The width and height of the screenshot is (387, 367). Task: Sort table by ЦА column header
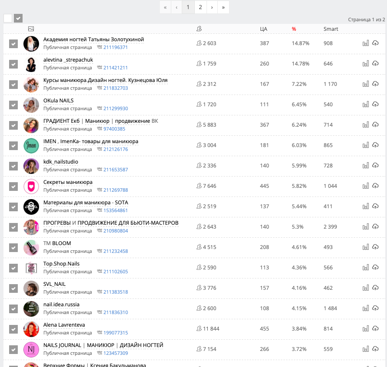[263, 29]
